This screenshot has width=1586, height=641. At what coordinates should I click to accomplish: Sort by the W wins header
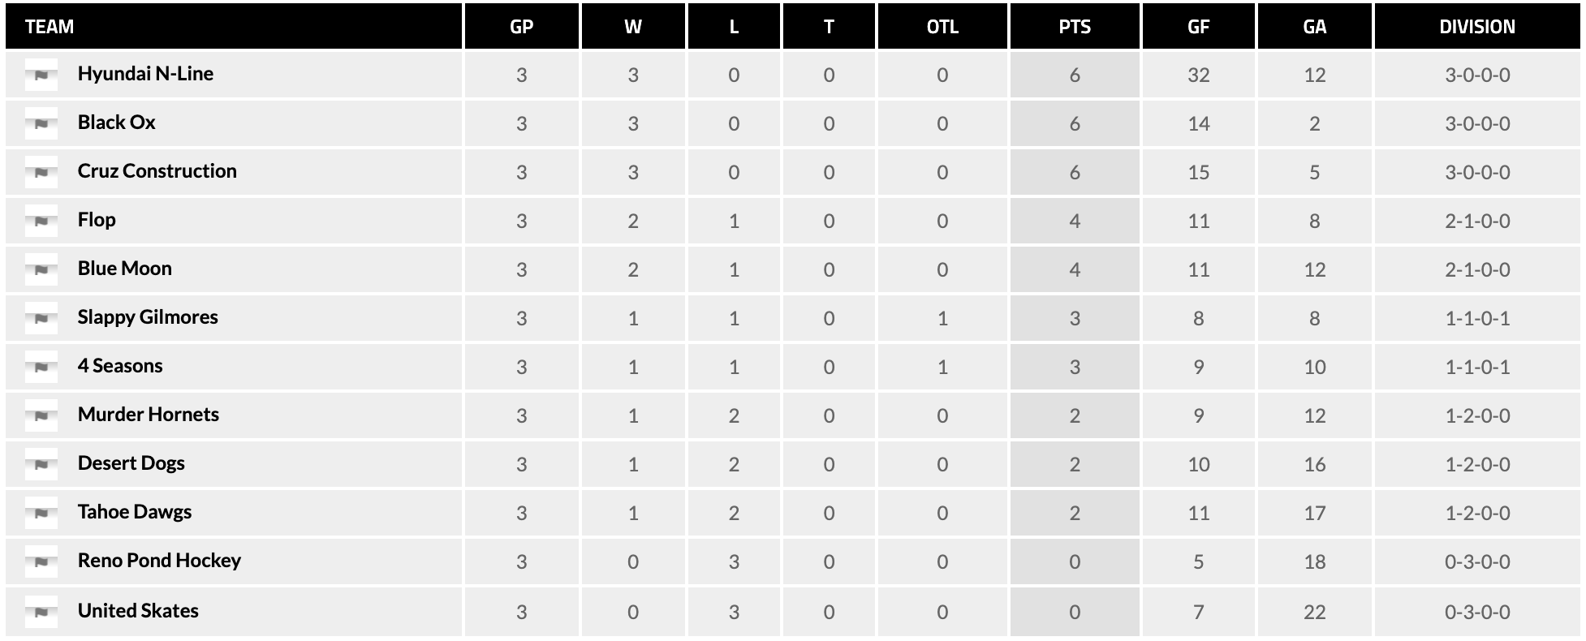(633, 27)
